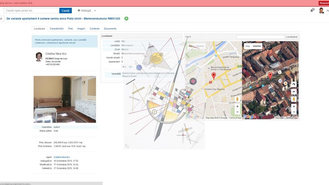Screen dimensions: 329x185
Task: Click the rotate map icon on satellite map
Action: 294,84
